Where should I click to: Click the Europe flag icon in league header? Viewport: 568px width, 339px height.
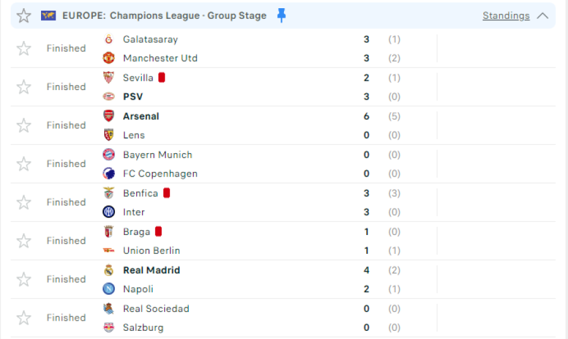[48, 16]
